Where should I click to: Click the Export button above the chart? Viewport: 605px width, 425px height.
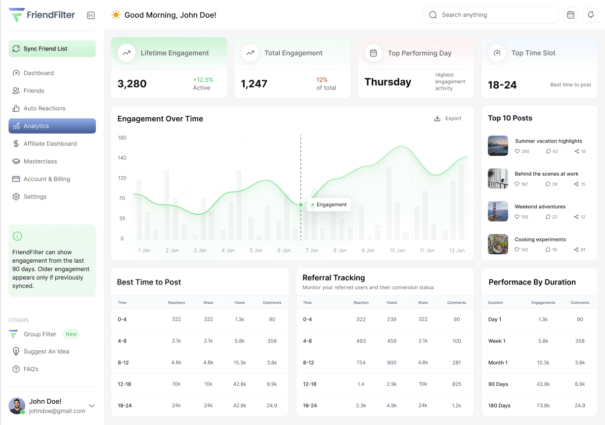pos(447,119)
